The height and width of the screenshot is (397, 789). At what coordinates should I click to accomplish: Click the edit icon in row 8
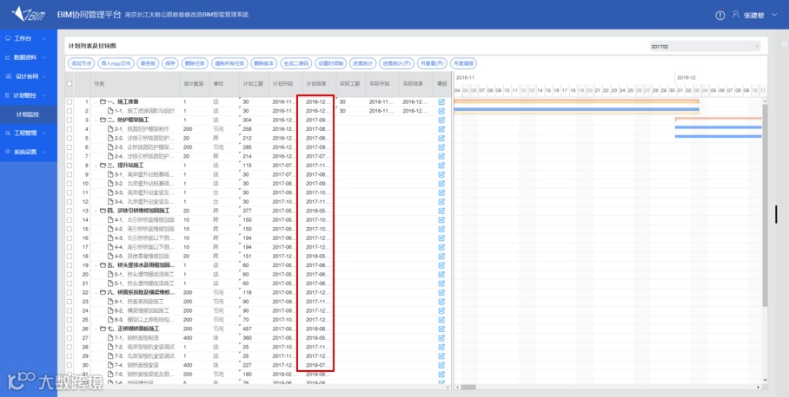(441, 165)
